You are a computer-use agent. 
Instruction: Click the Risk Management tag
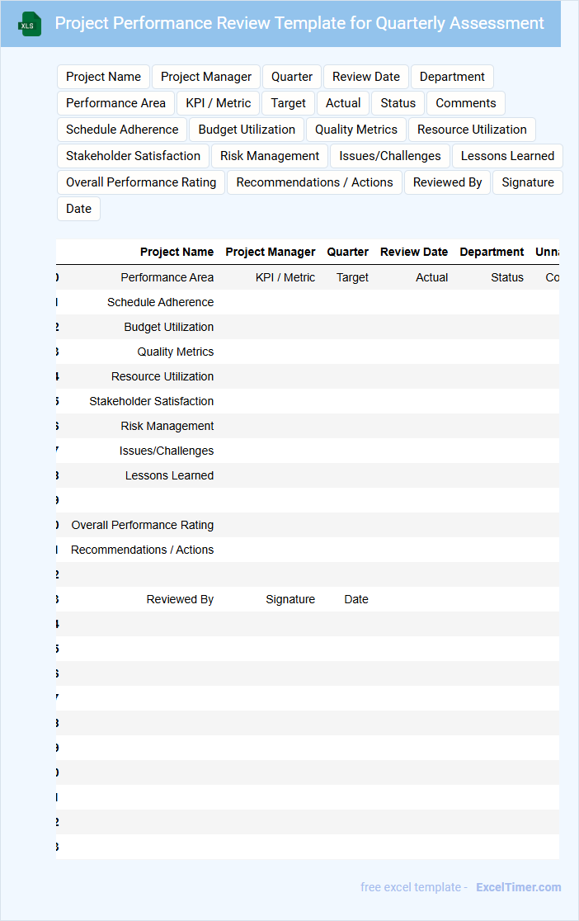tap(270, 156)
